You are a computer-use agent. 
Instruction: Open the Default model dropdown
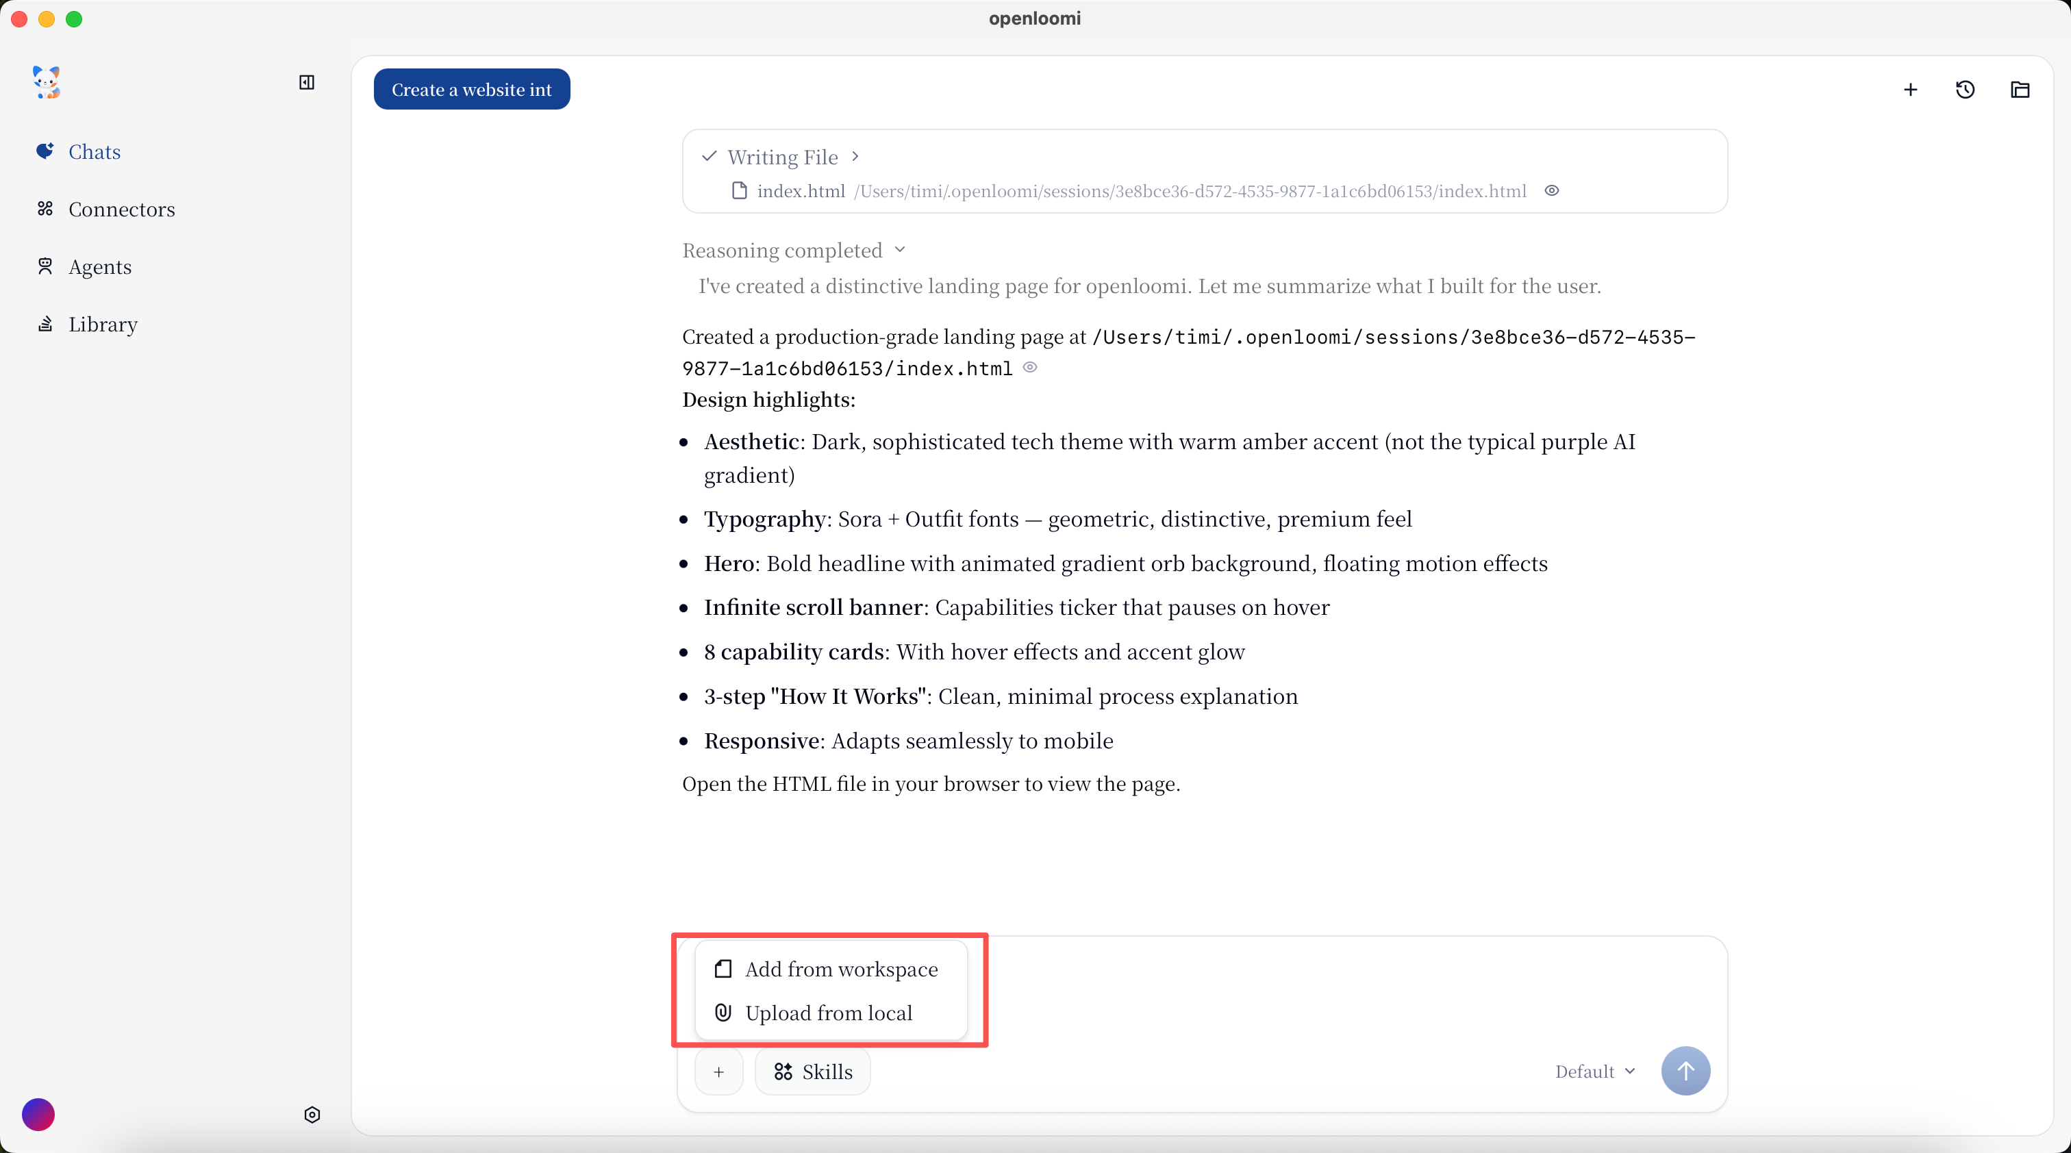[1595, 1071]
